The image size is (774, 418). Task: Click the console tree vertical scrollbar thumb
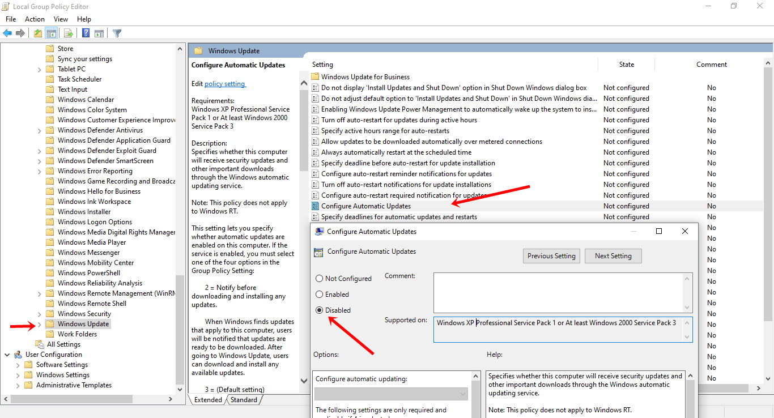[x=180, y=329]
